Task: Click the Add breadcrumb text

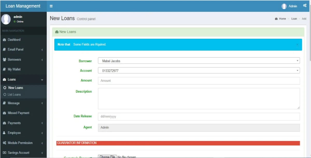Action: pos(304,19)
